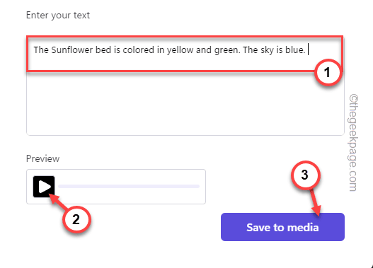Place cursor on the word "green"
Viewport: 373px width, 268px height.
click(x=227, y=50)
